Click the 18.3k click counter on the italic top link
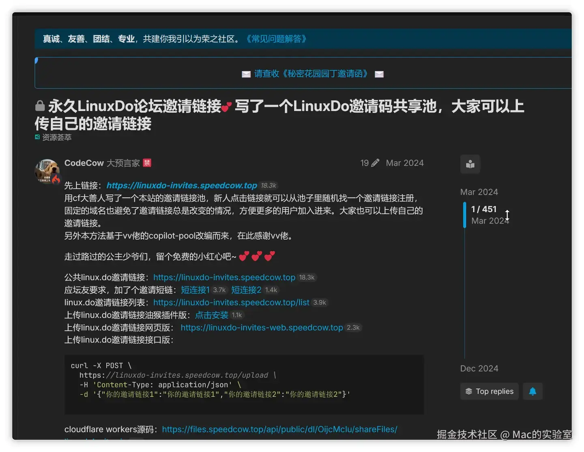The height and width of the screenshot is (452, 584). pos(268,185)
